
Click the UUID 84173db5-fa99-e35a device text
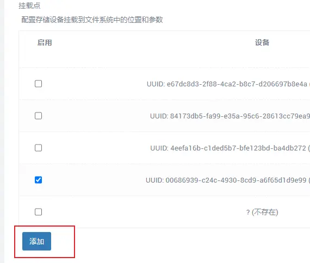(x=230, y=116)
